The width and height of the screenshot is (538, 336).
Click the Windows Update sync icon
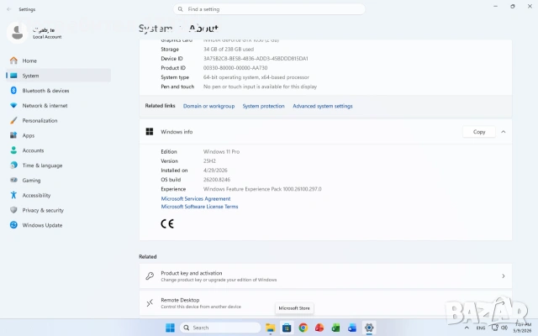(13, 225)
